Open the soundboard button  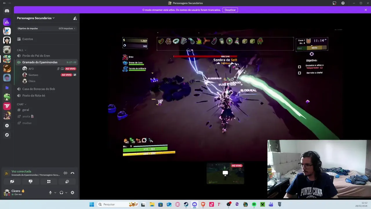(x=67, y=181)
